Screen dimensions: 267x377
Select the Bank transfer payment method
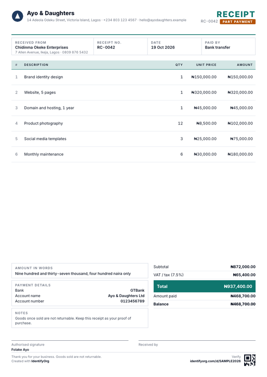coord(217,47)
